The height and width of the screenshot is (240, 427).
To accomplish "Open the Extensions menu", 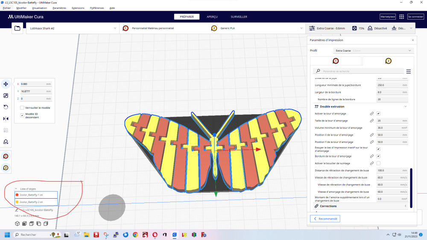I will point(78,8).
